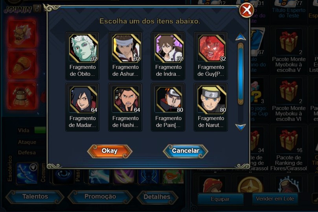Select the Fragmento de Hashirama icon
The height and width of the screenshot is (212, 318).
(126, 99)
